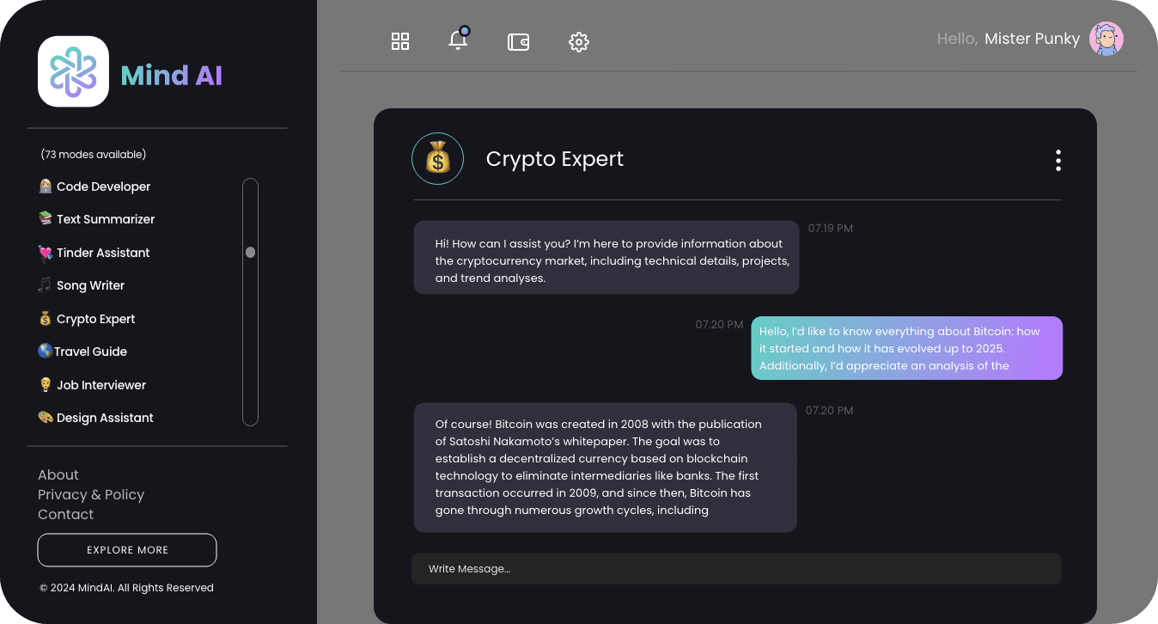The height and width of the screenshot is (624, 1158).
Task: Click the Mind AI brand title
Action: tap(172, 76)
